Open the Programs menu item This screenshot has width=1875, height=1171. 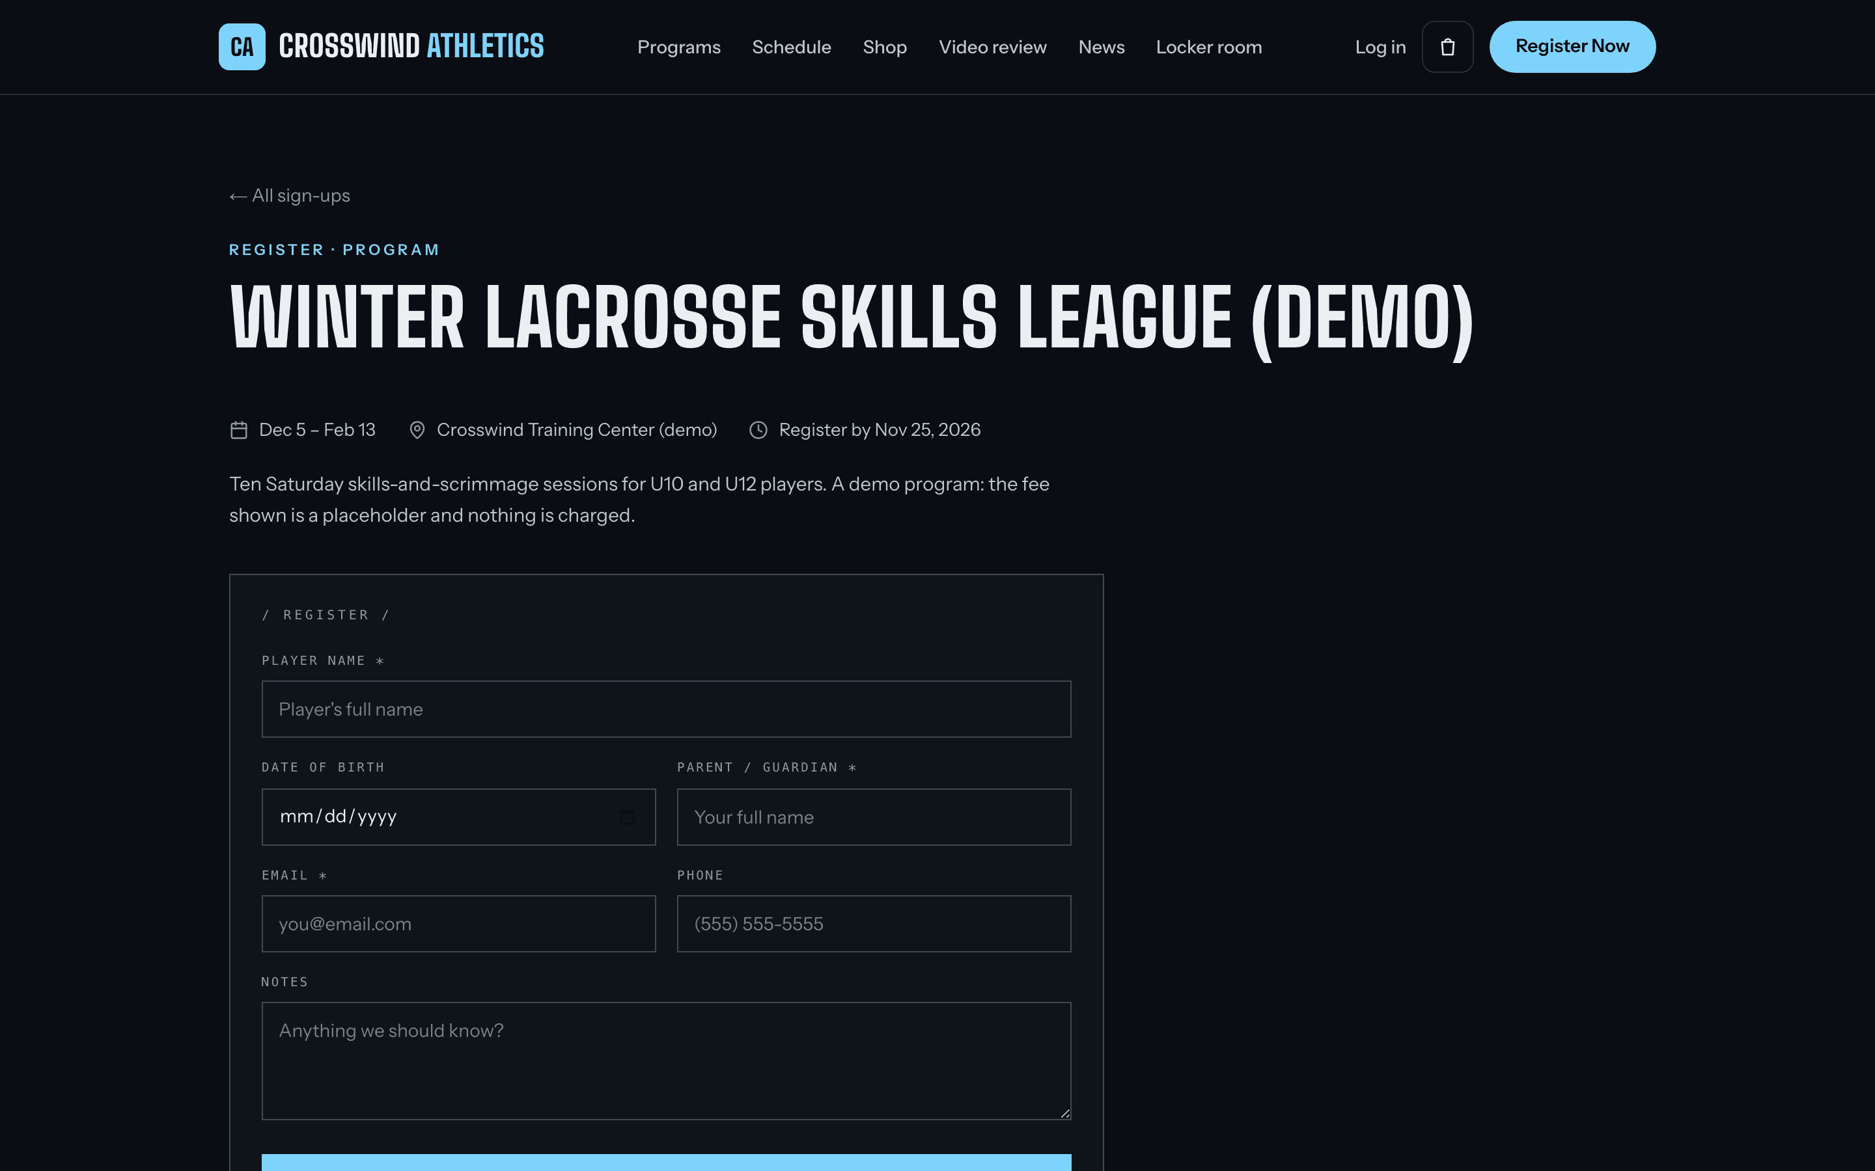pos(679,47)
